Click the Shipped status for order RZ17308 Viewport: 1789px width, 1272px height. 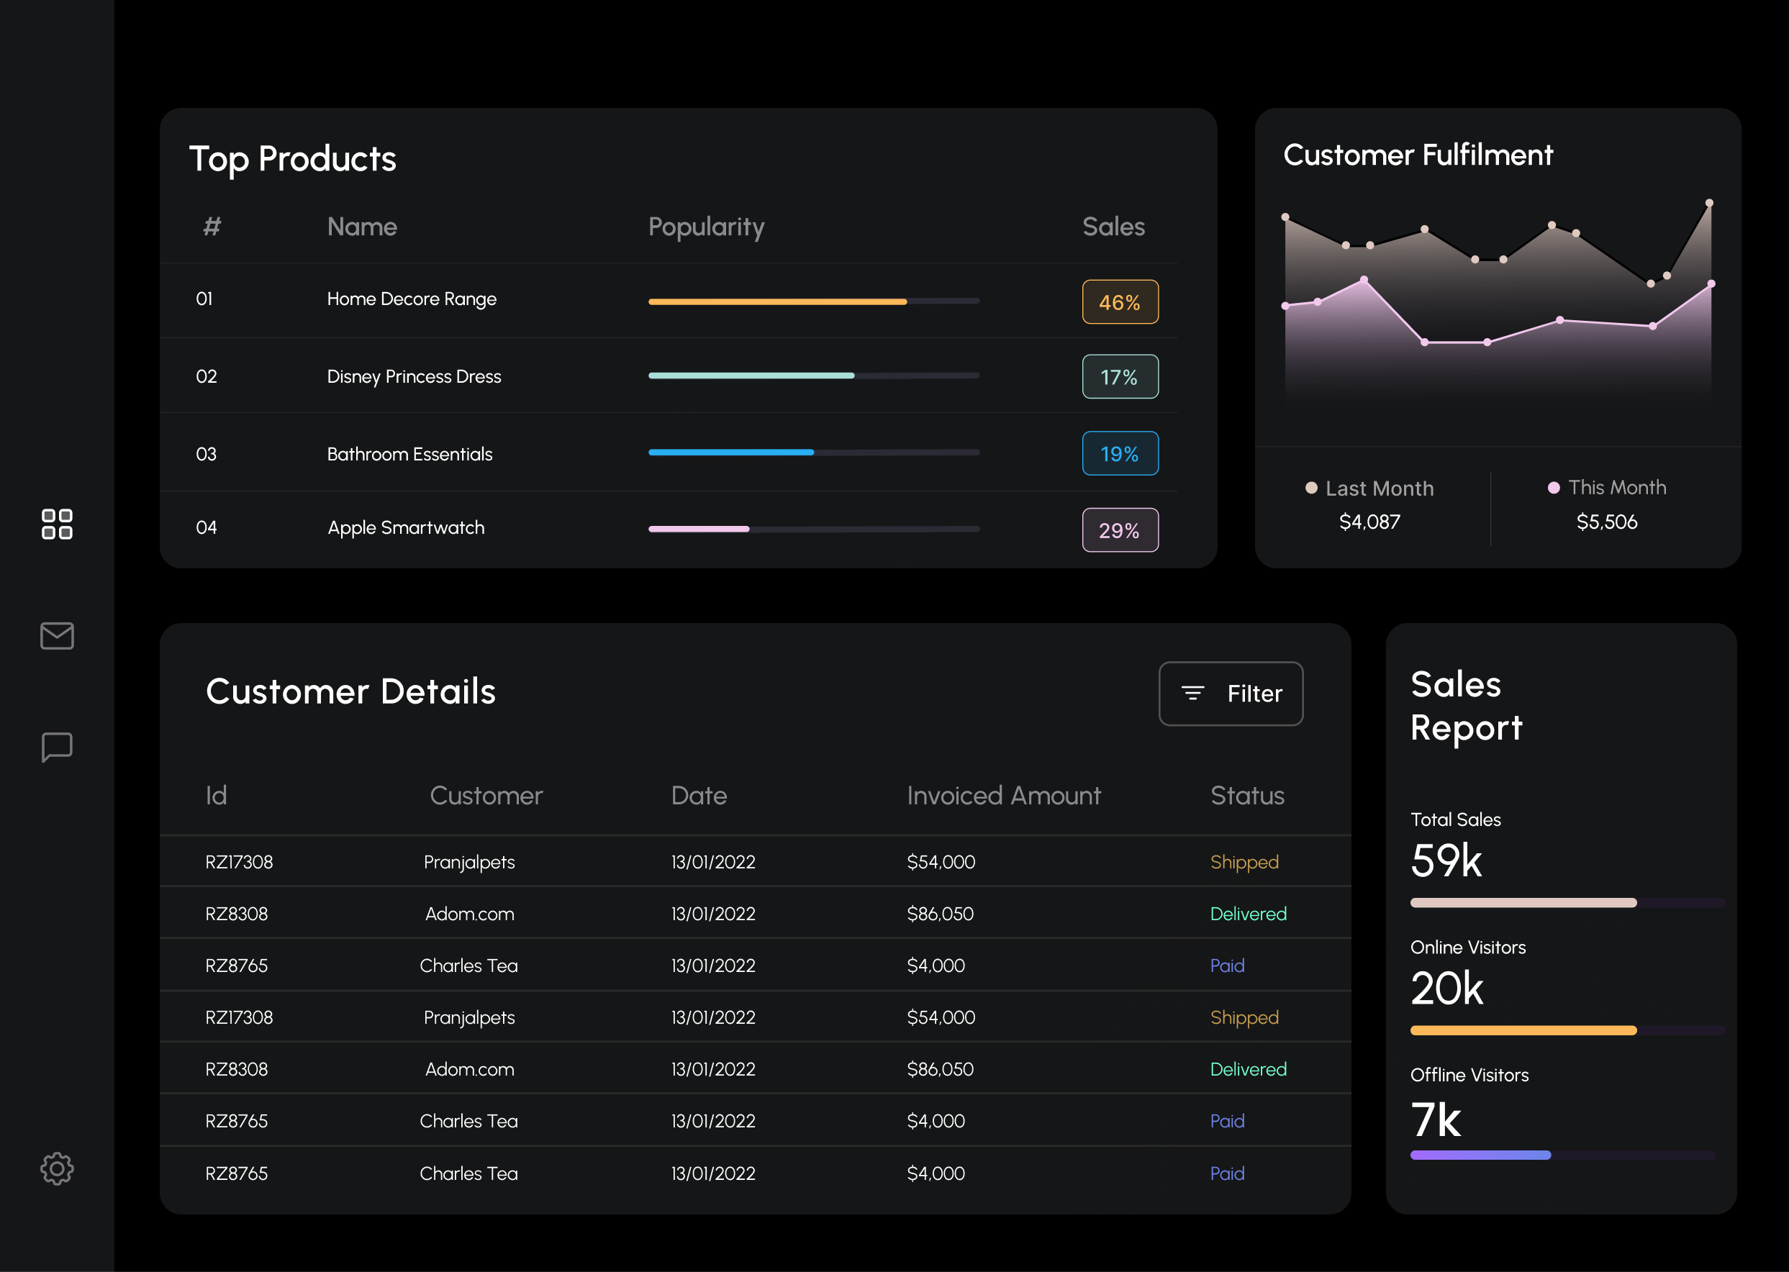(1244, 862)
